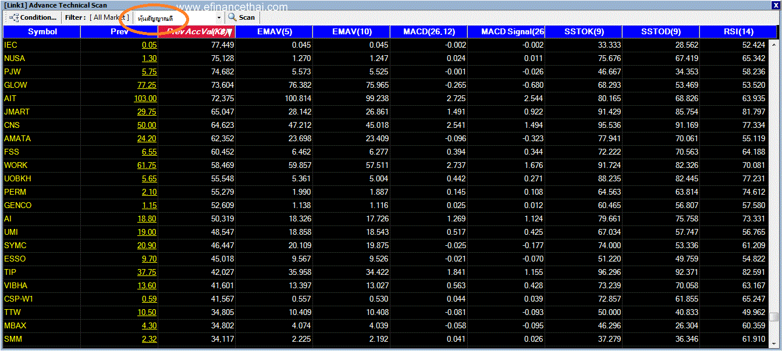Select the PJW symbol
Image resolution: width=782 pixels, height=351 pixels.
pos(13,71)
